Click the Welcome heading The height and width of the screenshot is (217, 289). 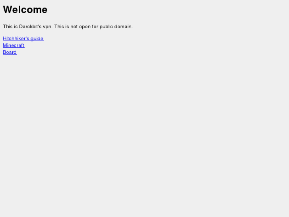tap(25, 10)
